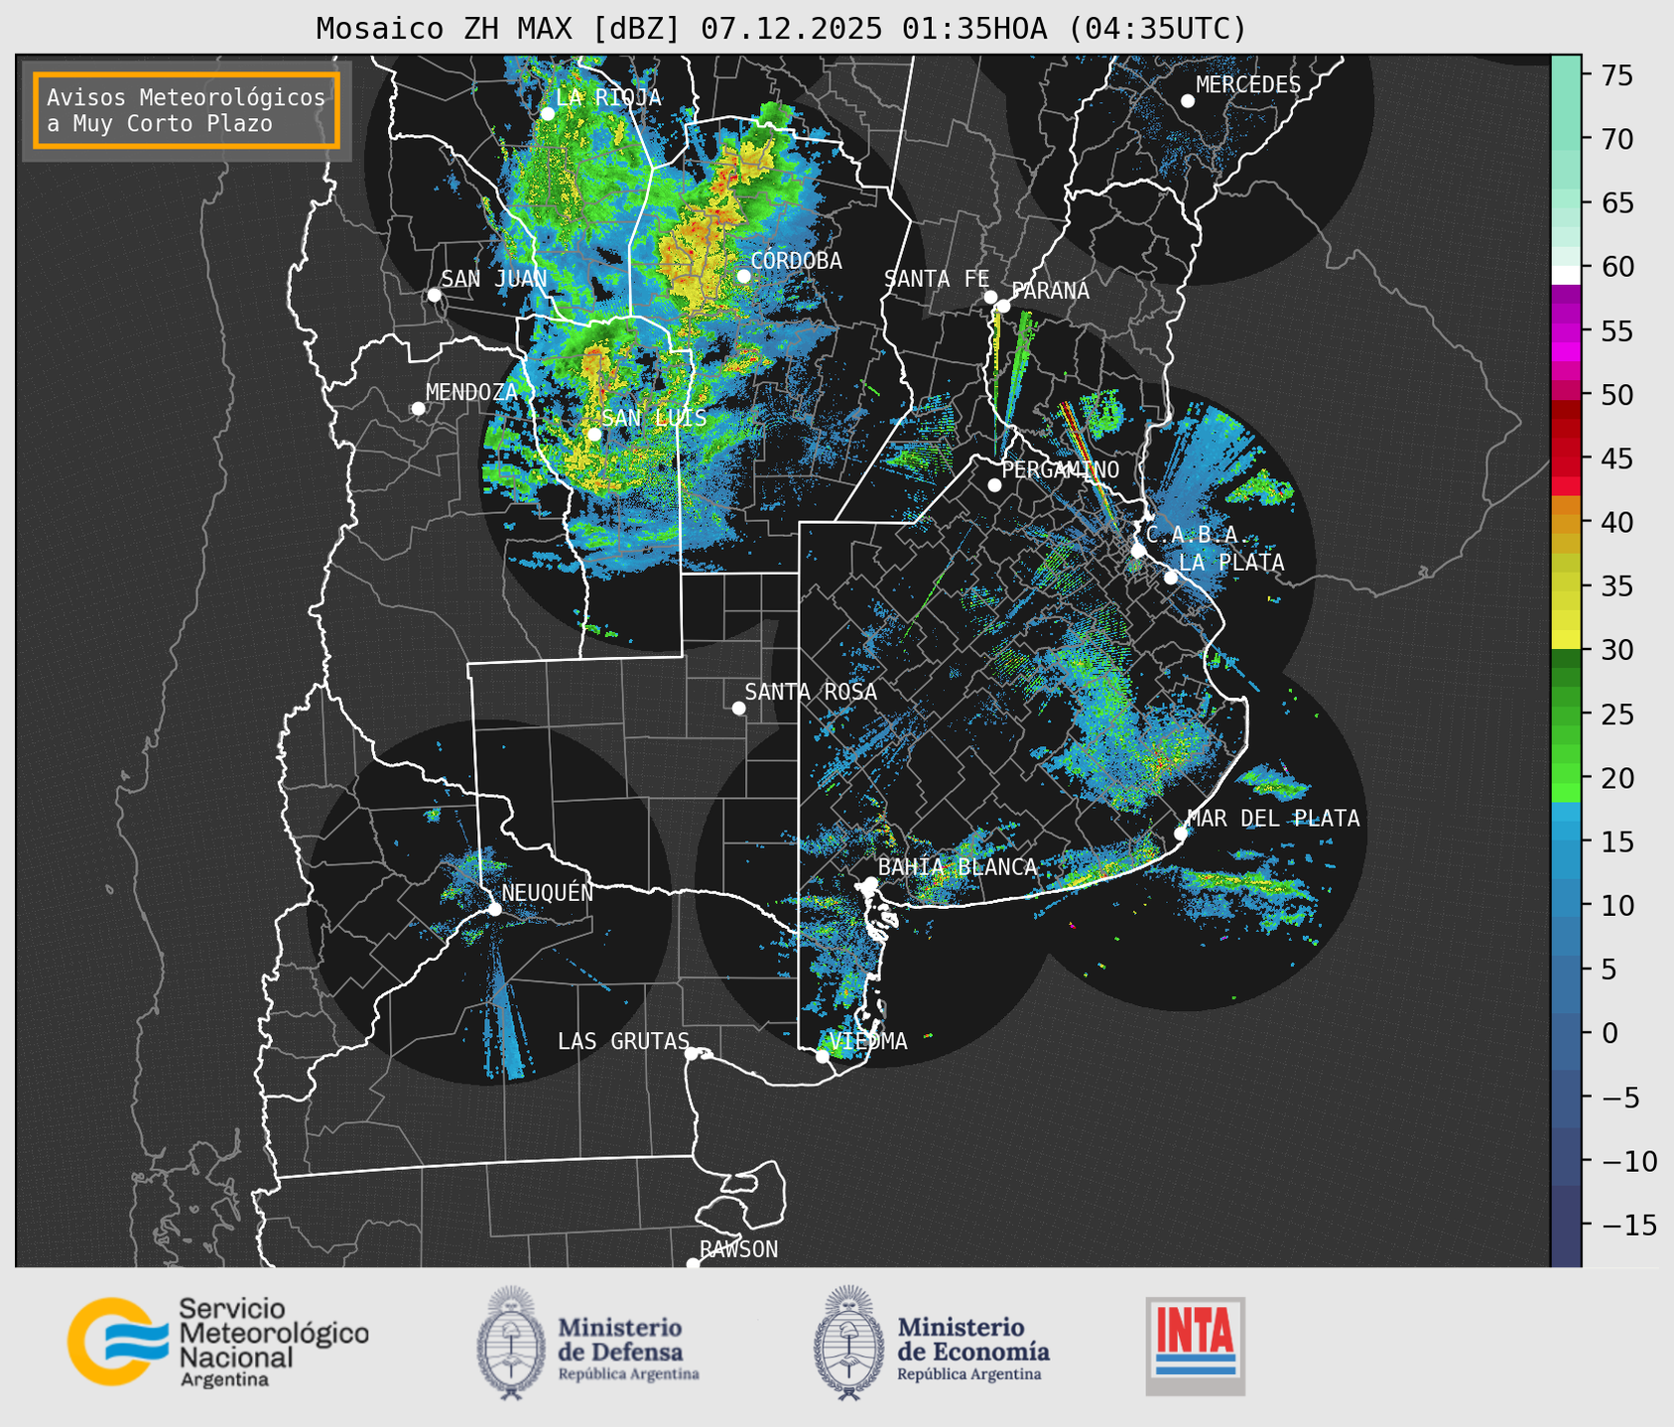1674x1427 pixels.
Task: Click the MENDOZA city marker dot
Action: pyautogui.click(x=418, y=409)
